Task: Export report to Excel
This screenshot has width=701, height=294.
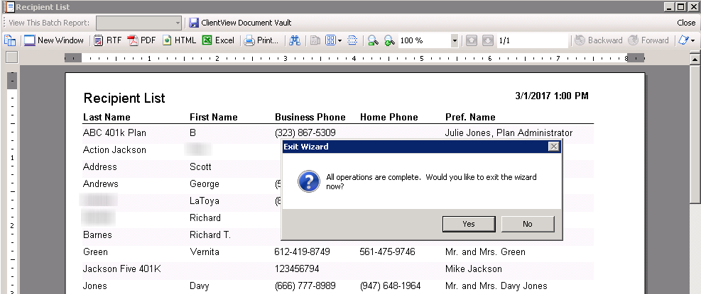Action: pyautogui.click(x=218, y=40)
